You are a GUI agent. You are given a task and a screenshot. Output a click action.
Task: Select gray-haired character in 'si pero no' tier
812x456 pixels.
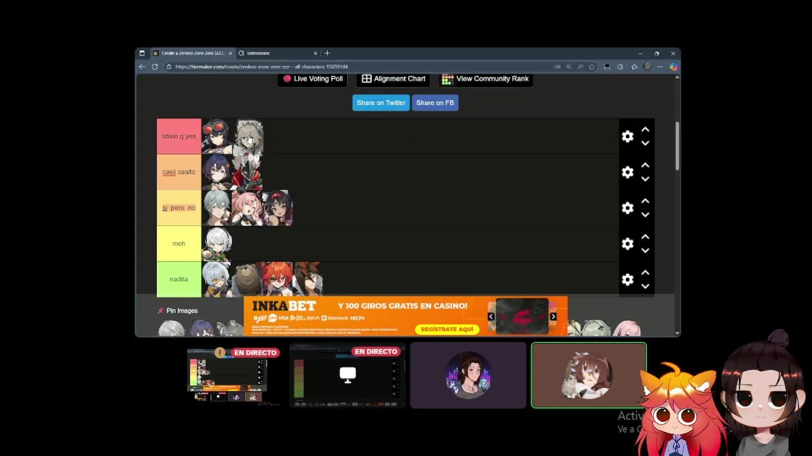(217, 208)
